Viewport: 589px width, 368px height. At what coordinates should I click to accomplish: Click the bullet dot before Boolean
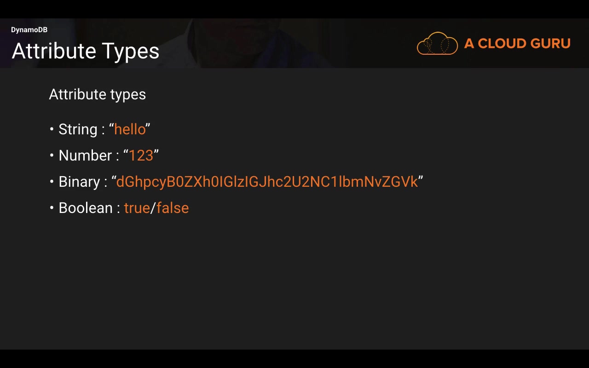[52, 208]
